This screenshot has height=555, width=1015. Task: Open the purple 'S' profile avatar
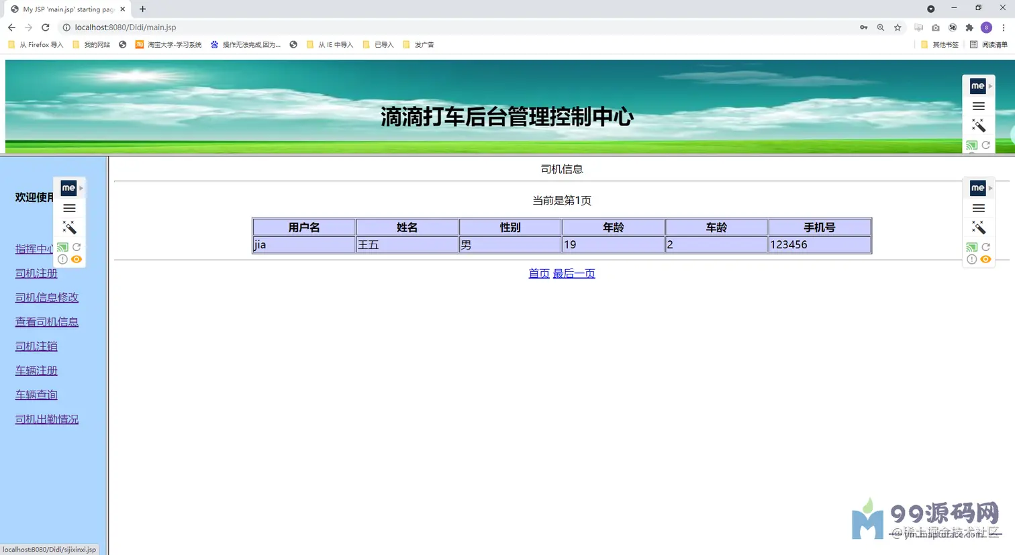tap(986, 28)
